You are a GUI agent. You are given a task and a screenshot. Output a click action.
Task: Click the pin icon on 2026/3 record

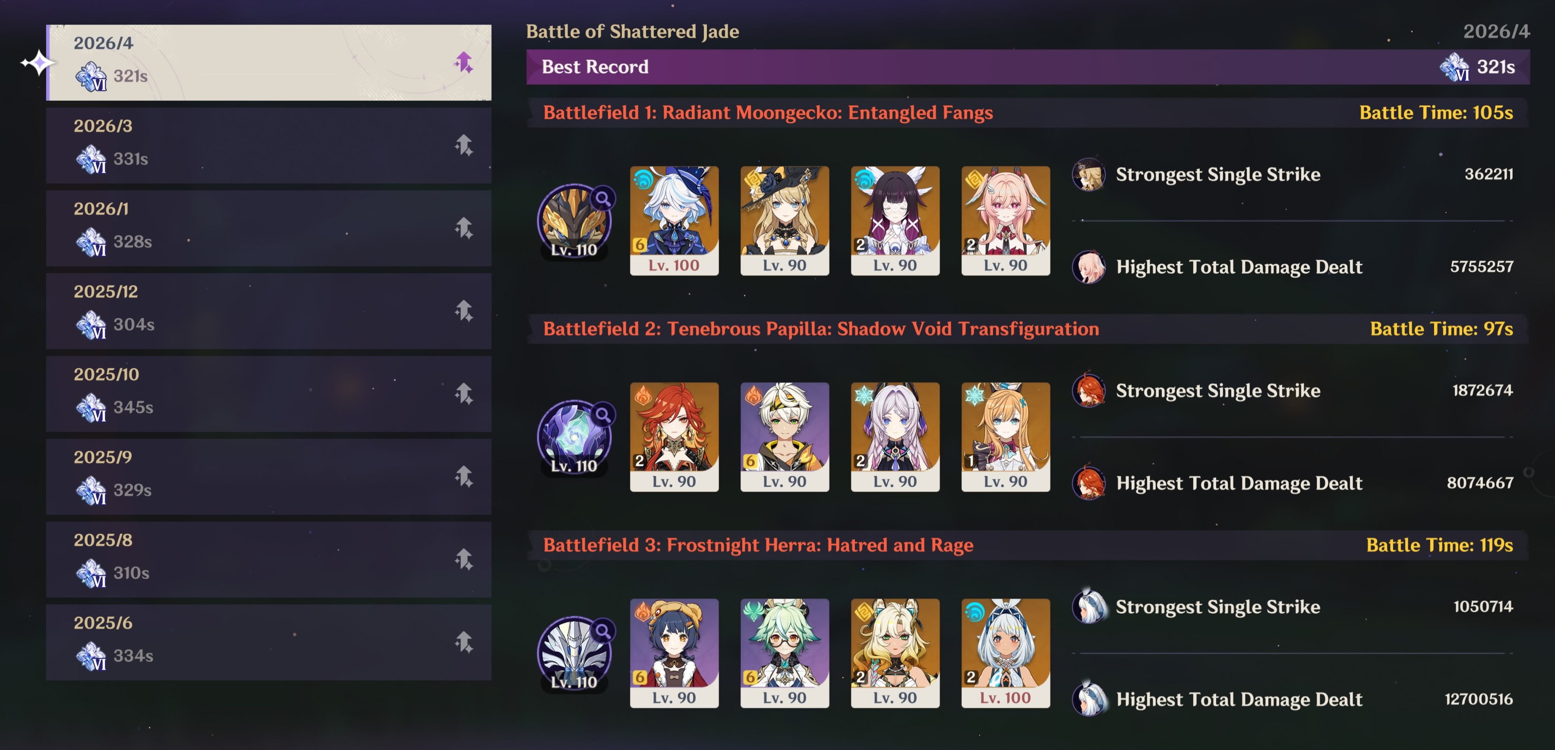(x=464, y=145)
